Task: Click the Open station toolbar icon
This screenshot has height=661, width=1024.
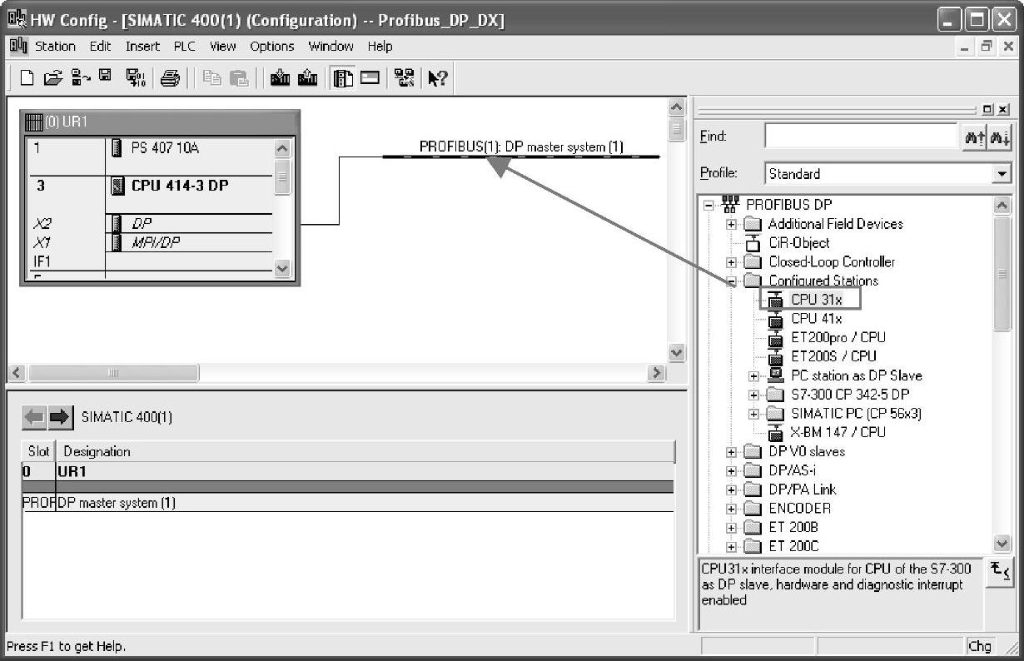Action: (52, 78)
